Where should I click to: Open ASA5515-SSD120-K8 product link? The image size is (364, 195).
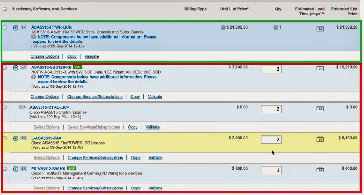coord(51,67)
